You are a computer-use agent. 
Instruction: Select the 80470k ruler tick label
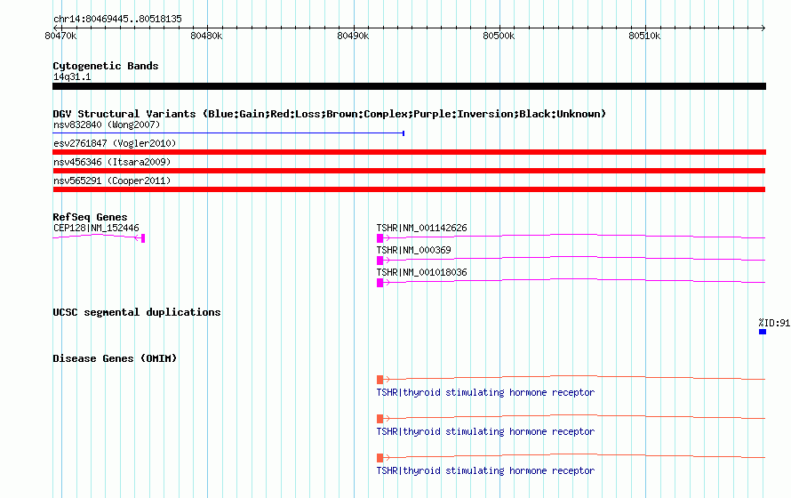[60, 36]
